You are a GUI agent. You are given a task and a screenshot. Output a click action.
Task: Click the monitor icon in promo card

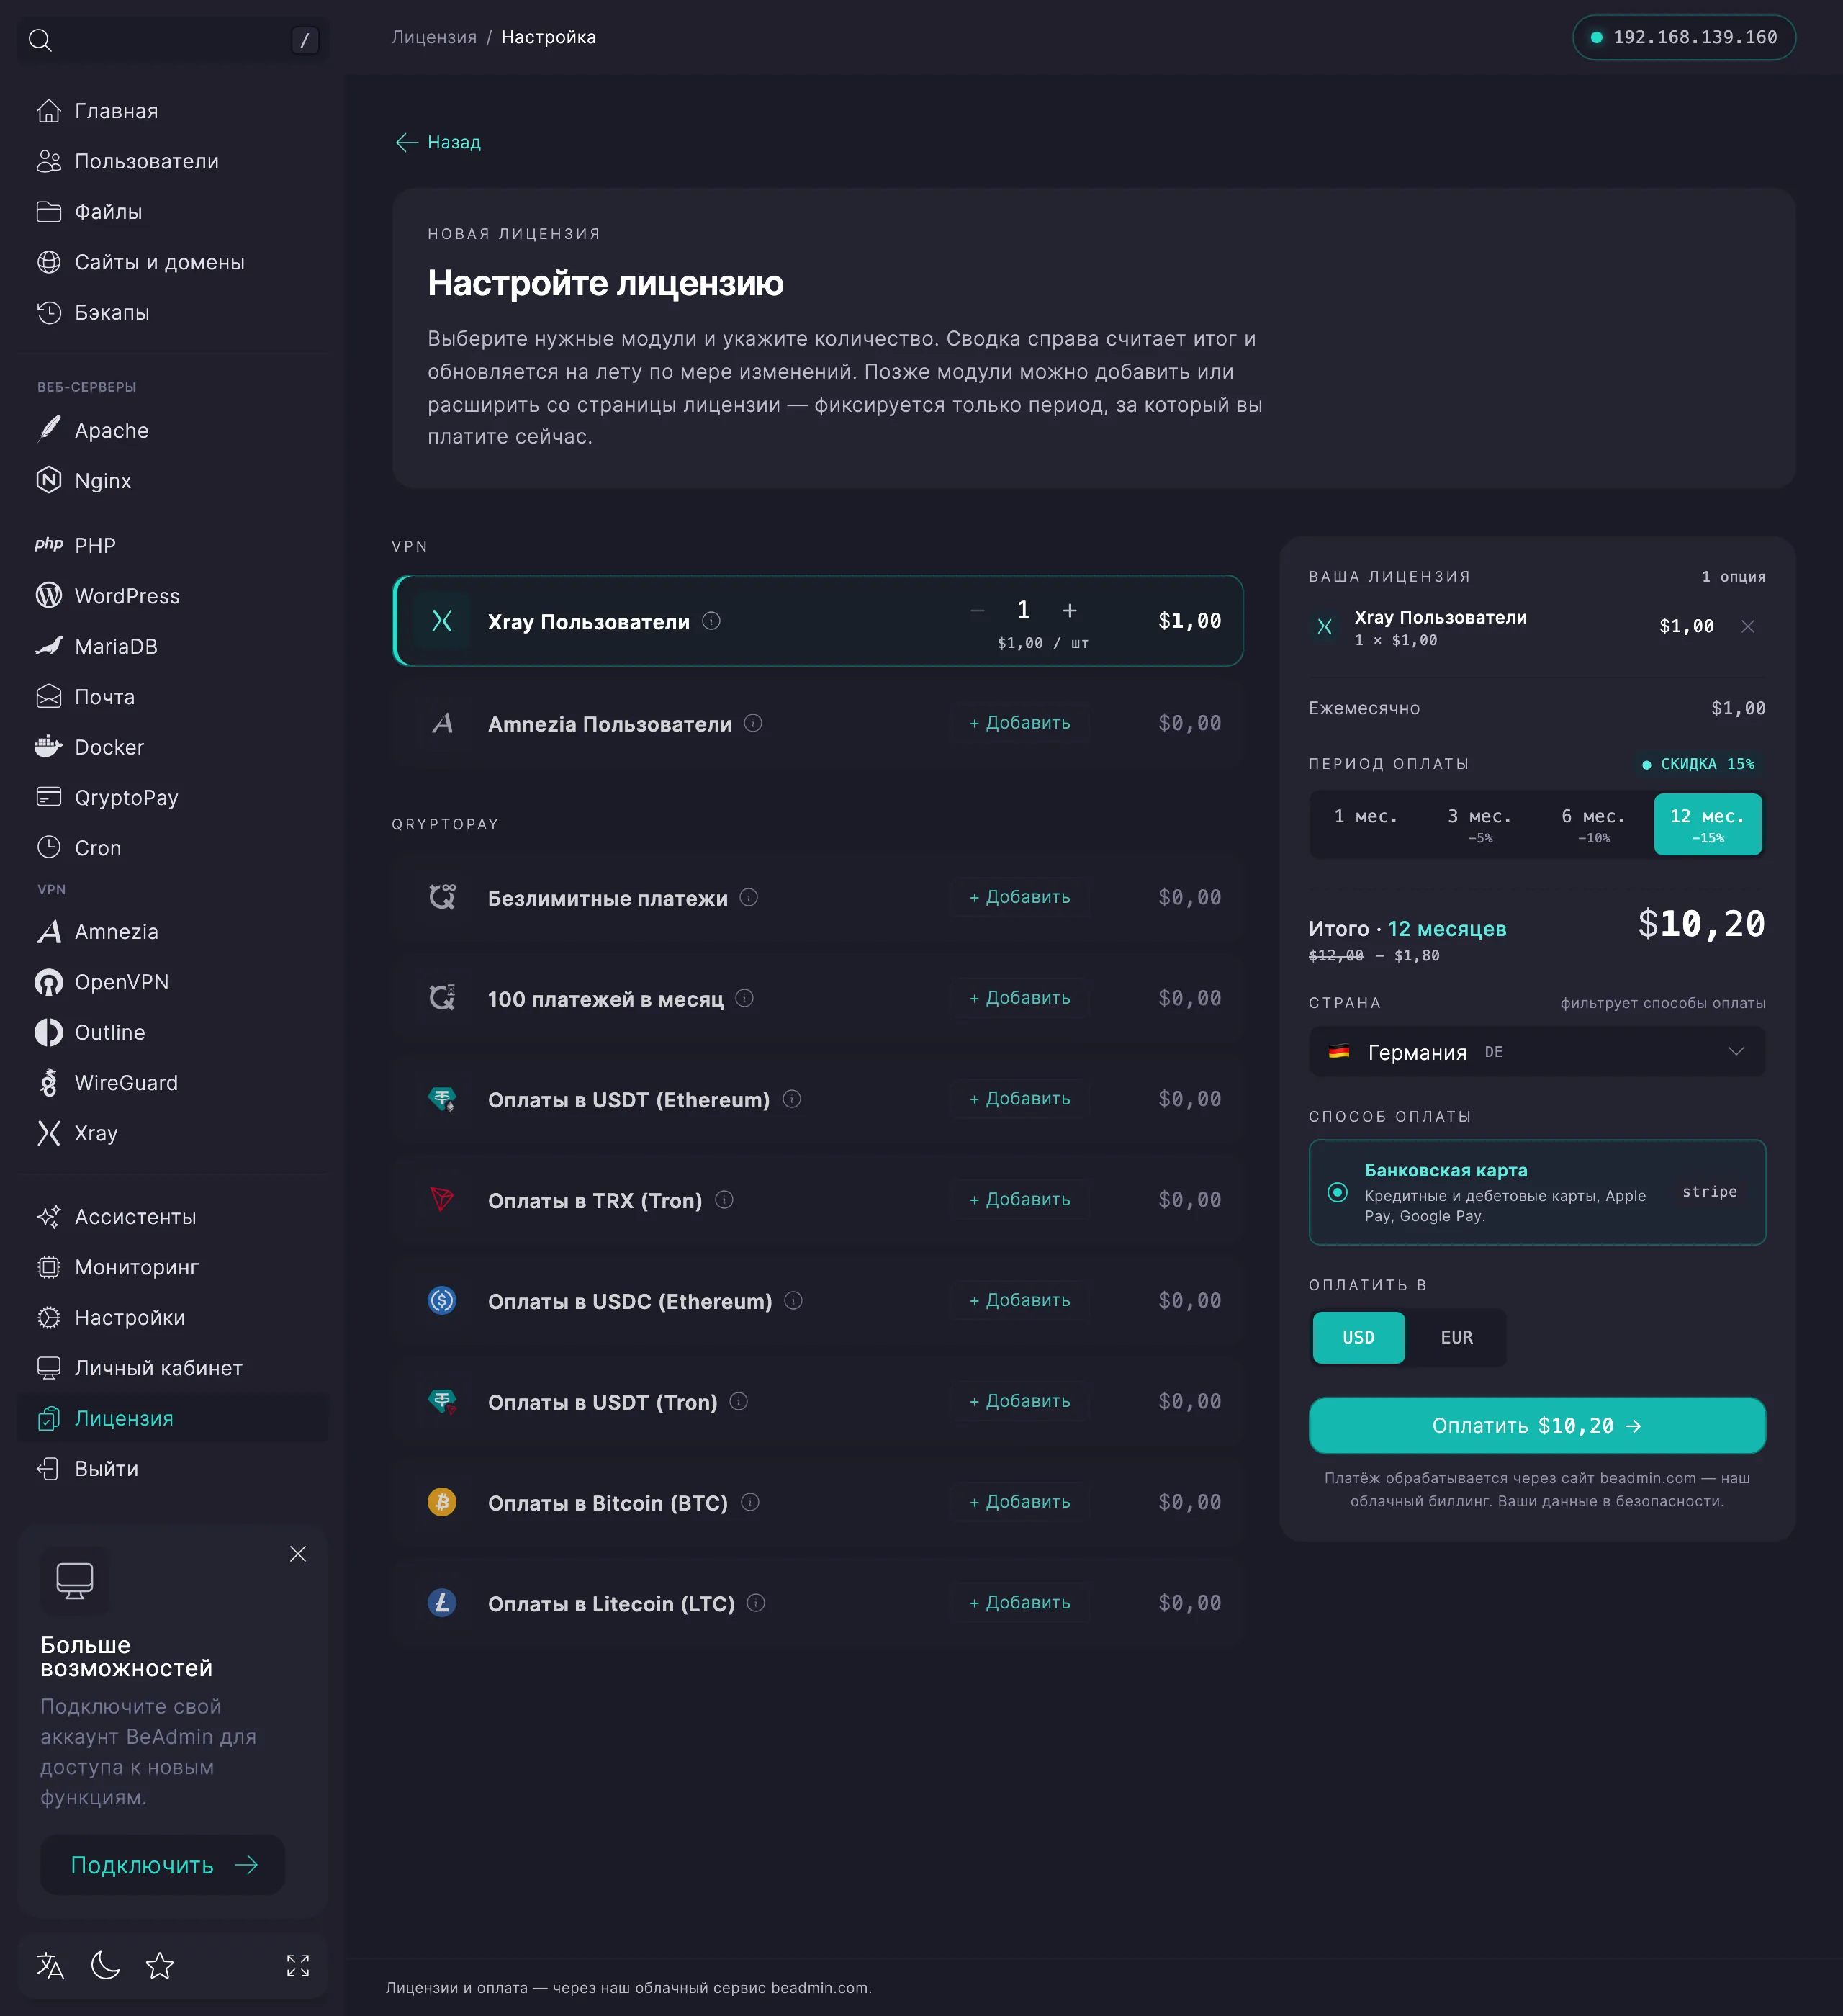[x=75, y=1581]
